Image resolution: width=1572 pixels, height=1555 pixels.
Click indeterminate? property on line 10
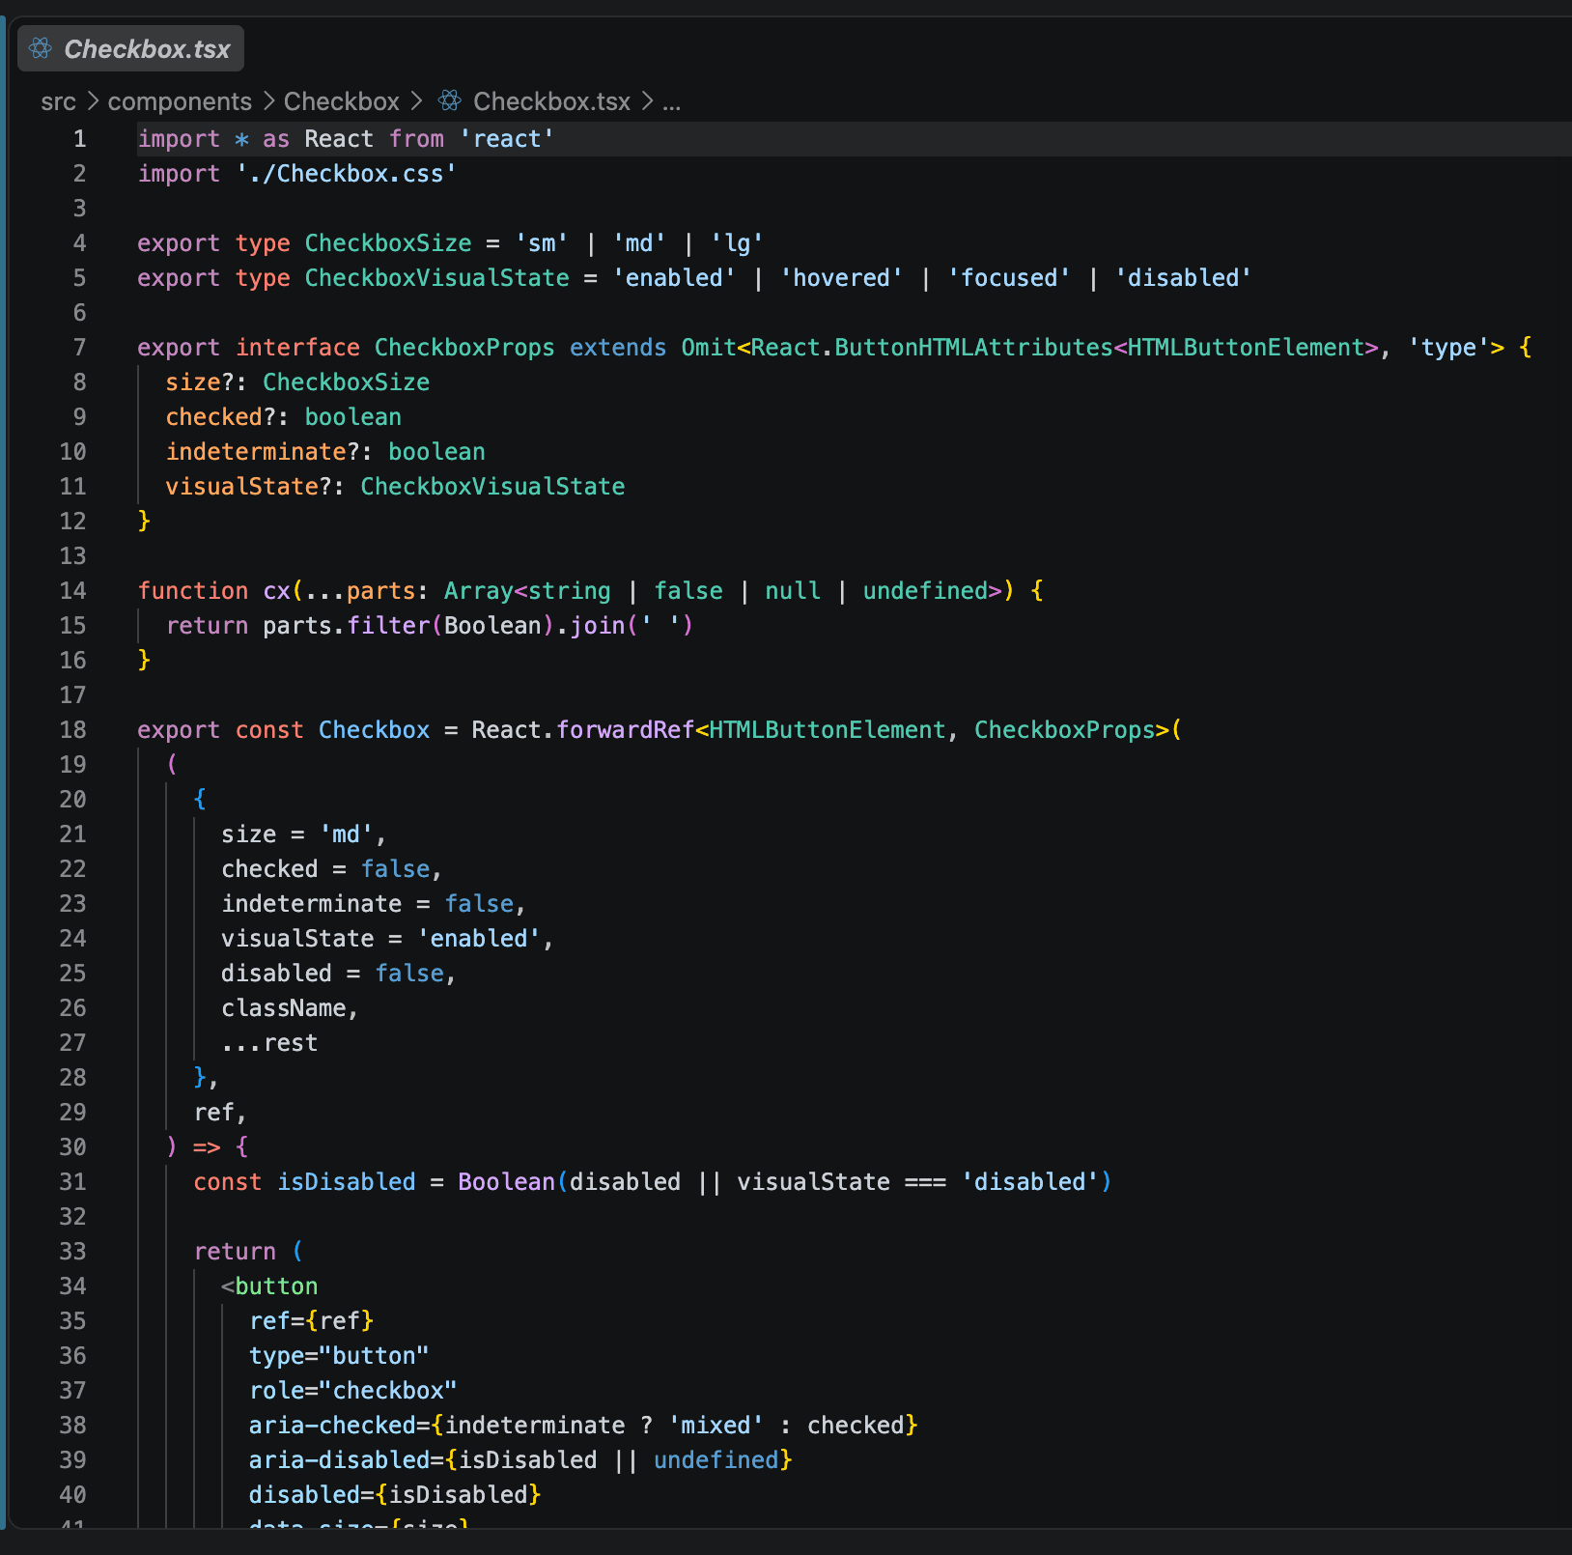[263, 452]
